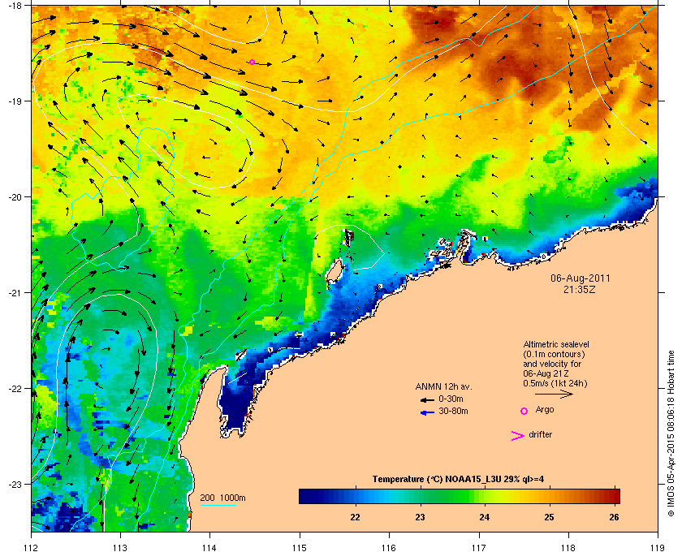Click the magenta Argo float marker on the map
This screenshot has height=552, width=682.
[252, 63]
